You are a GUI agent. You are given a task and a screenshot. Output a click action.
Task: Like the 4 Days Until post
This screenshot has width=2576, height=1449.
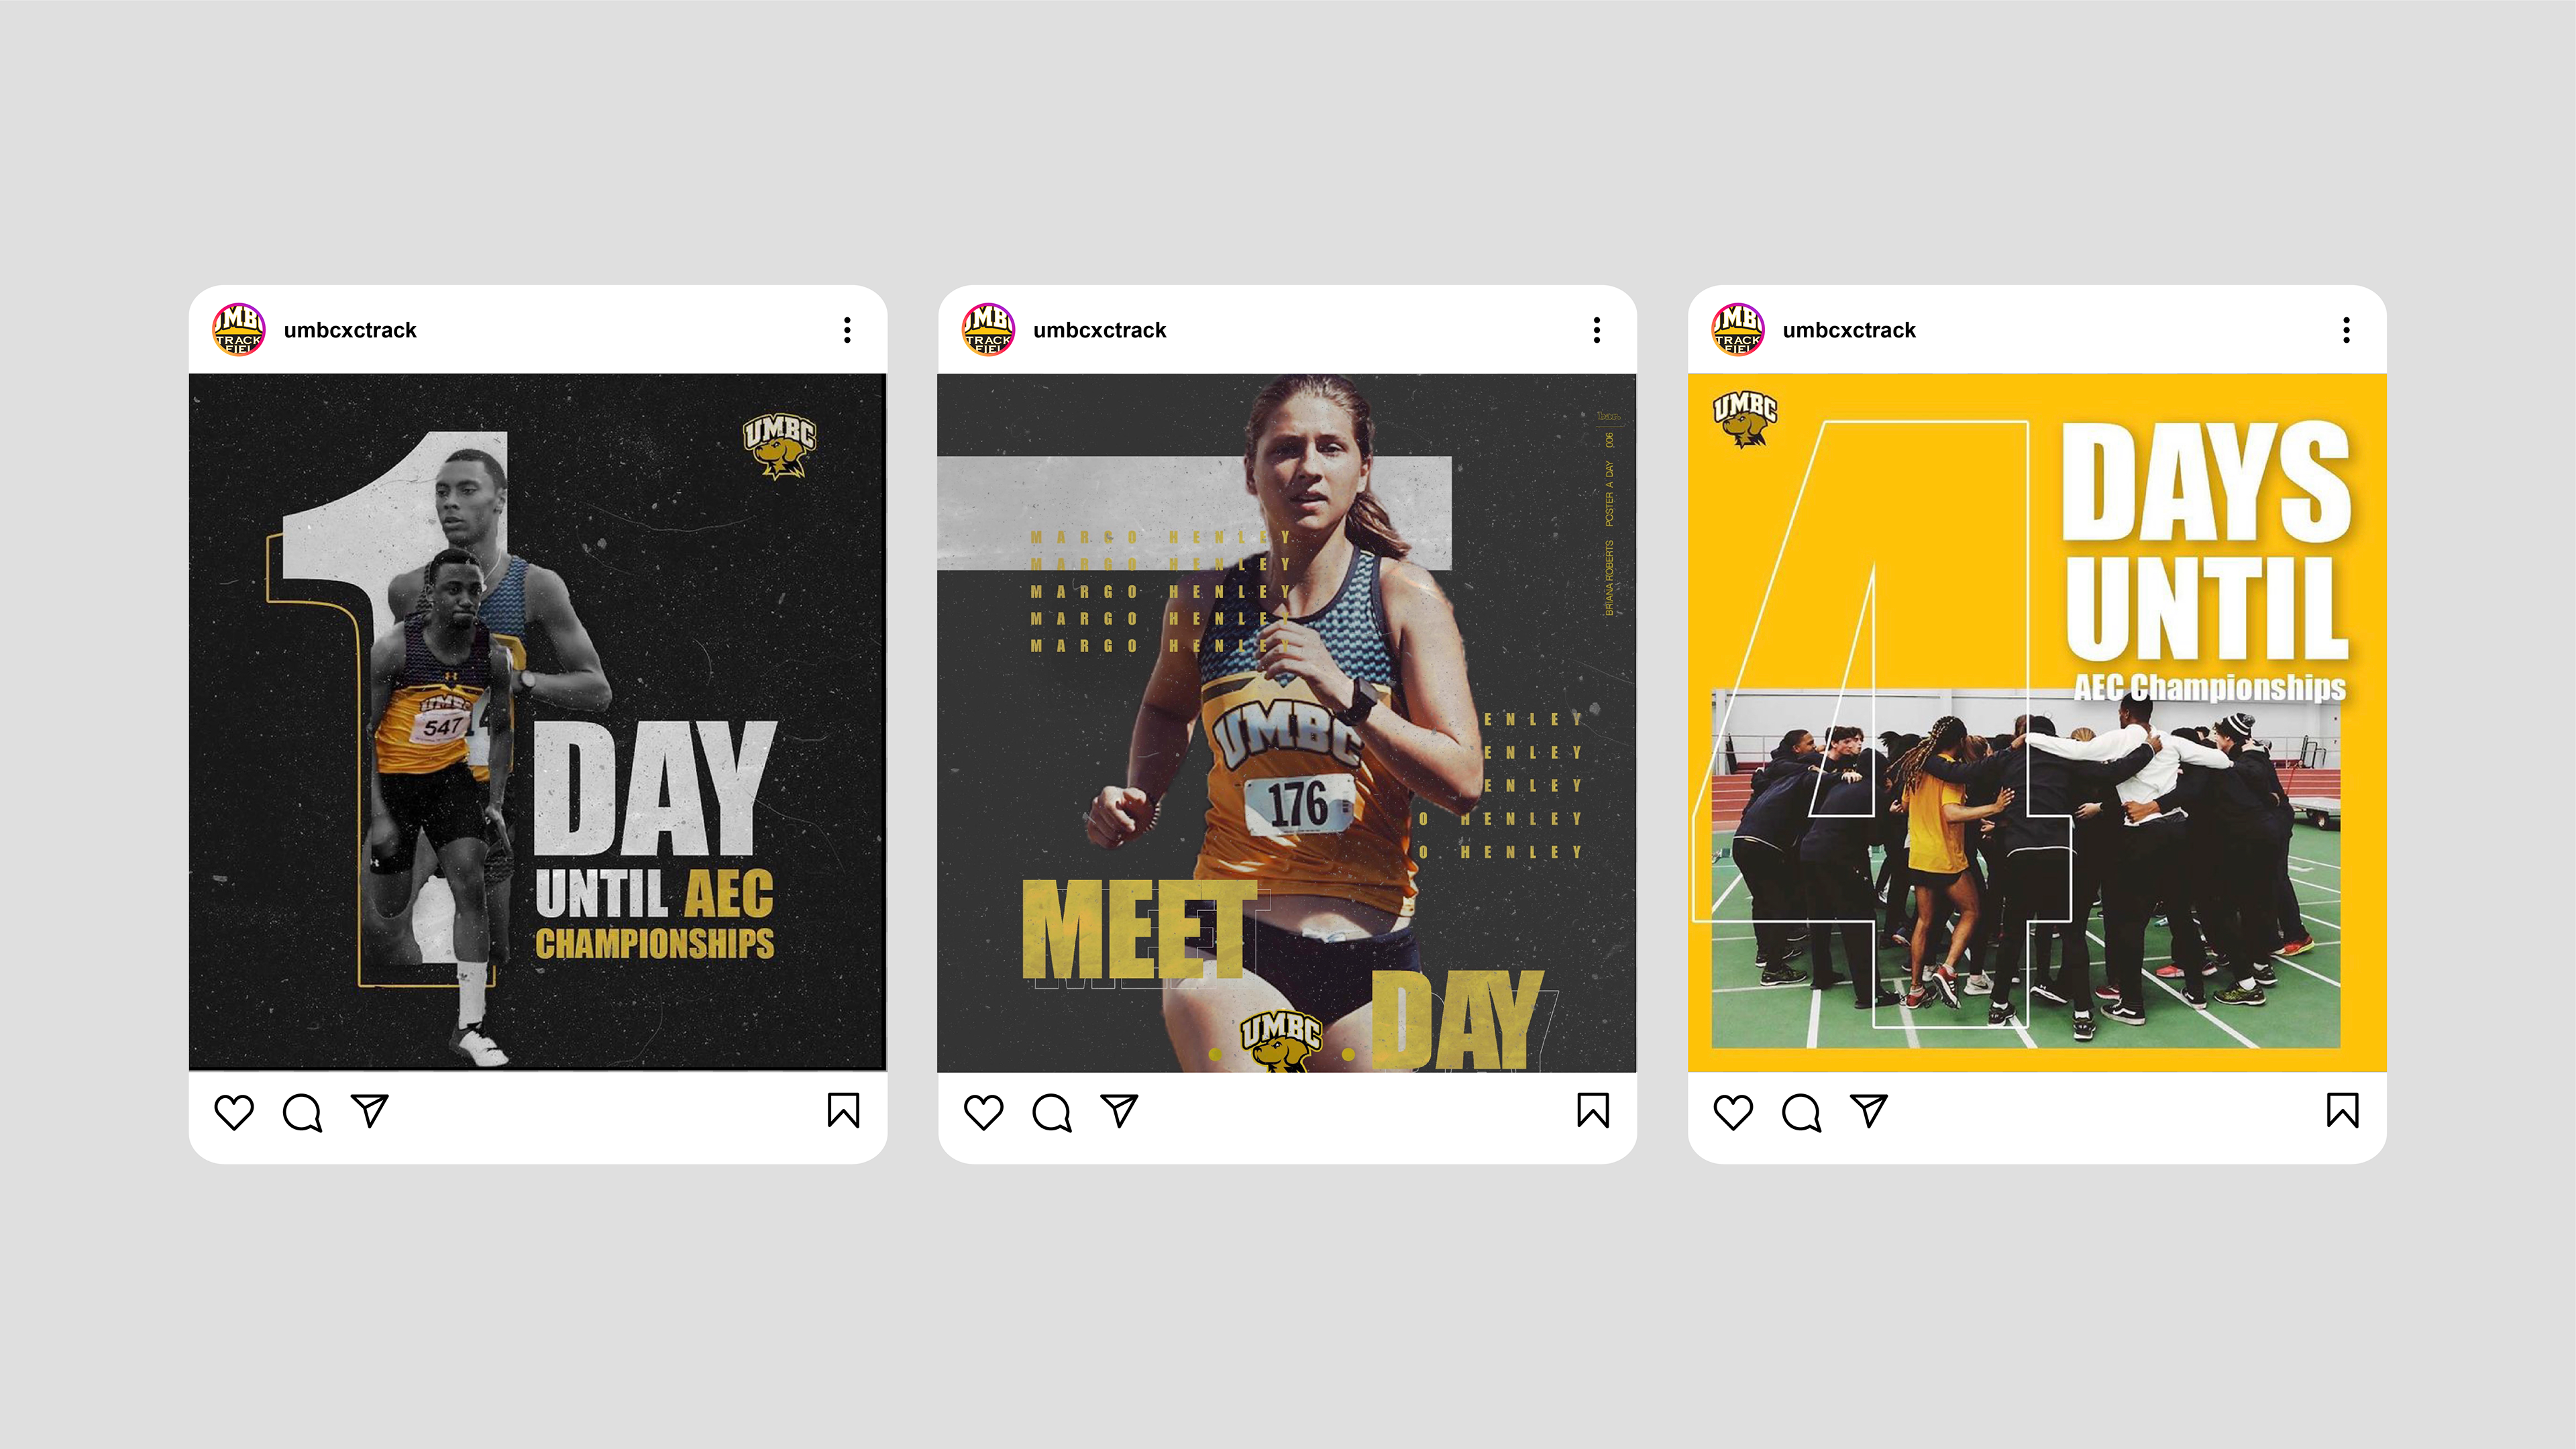point(1733,1112)
